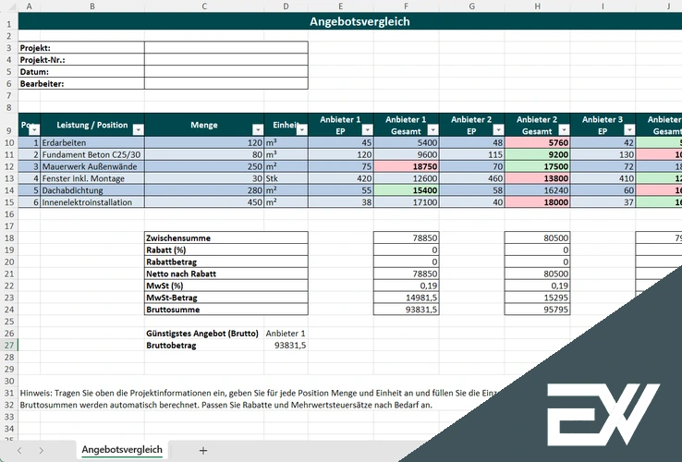Select the Fenster inkl. Montage cell
Viewport: 682px width, 462px height.
[x=92, y=178]
